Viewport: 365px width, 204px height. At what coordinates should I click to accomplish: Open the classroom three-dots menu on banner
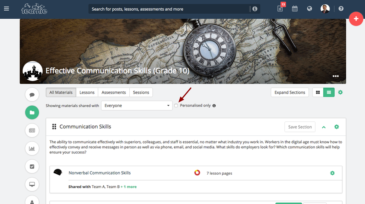(x=336, y=76)
